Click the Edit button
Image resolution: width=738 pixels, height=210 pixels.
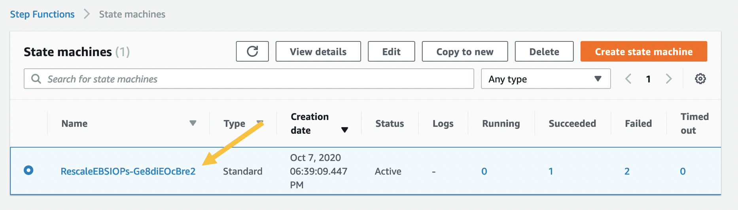point(391,52)
